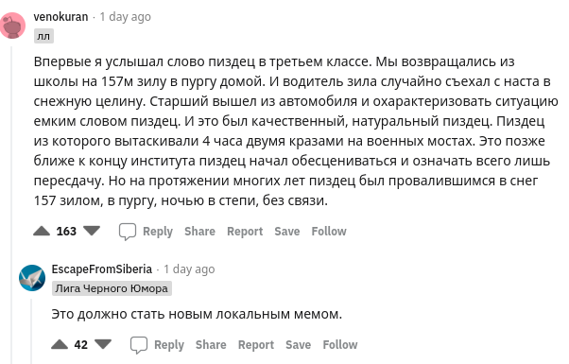Click speech bubble icon under venokuran's comment
This screenshot has height=364, width=569.
[x=128, y=232]
